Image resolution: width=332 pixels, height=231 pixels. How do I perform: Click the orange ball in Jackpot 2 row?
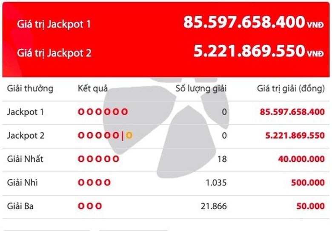pos(129,136)
